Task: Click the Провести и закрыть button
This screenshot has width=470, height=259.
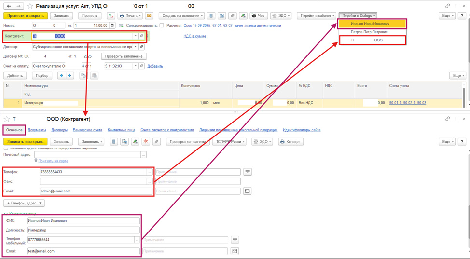Action: (26, 16)
